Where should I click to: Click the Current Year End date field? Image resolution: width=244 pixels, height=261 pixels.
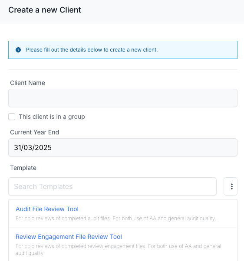(x=123, y=147)
